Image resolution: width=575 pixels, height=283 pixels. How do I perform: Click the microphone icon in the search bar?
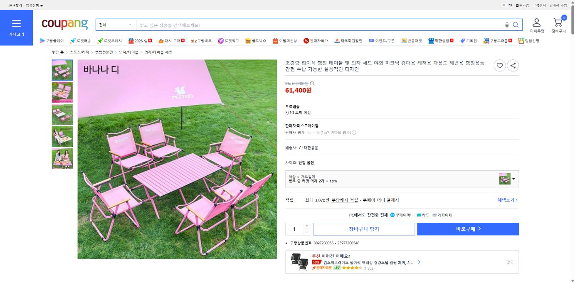coord(506,25)
